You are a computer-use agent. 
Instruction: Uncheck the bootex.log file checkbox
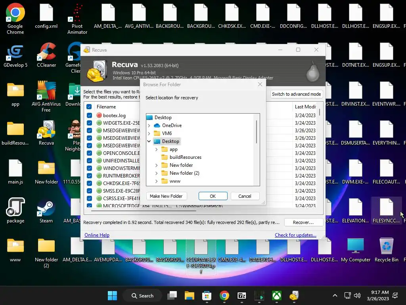coord(89,116)
